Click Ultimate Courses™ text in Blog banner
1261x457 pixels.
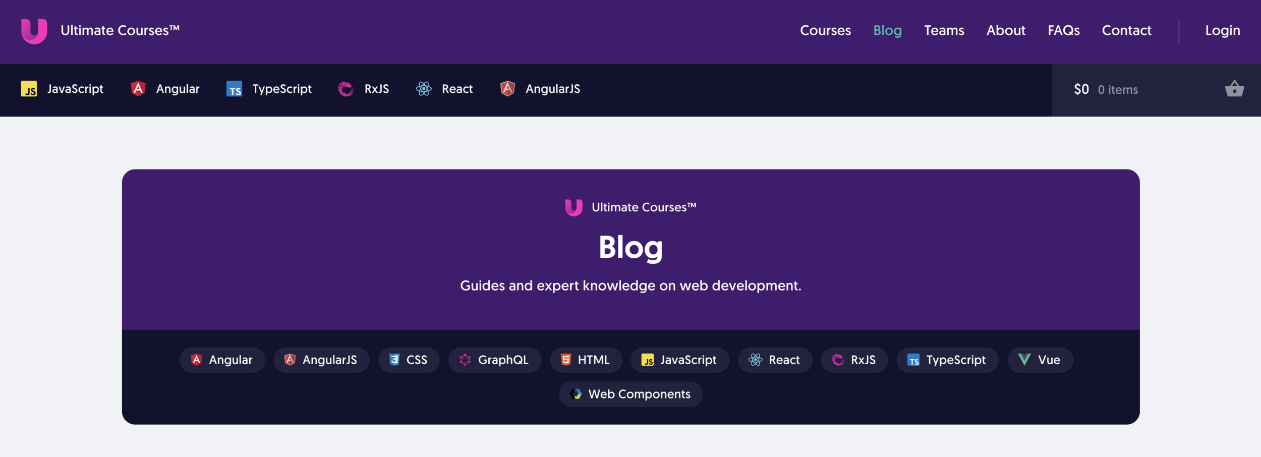[644, 207]
